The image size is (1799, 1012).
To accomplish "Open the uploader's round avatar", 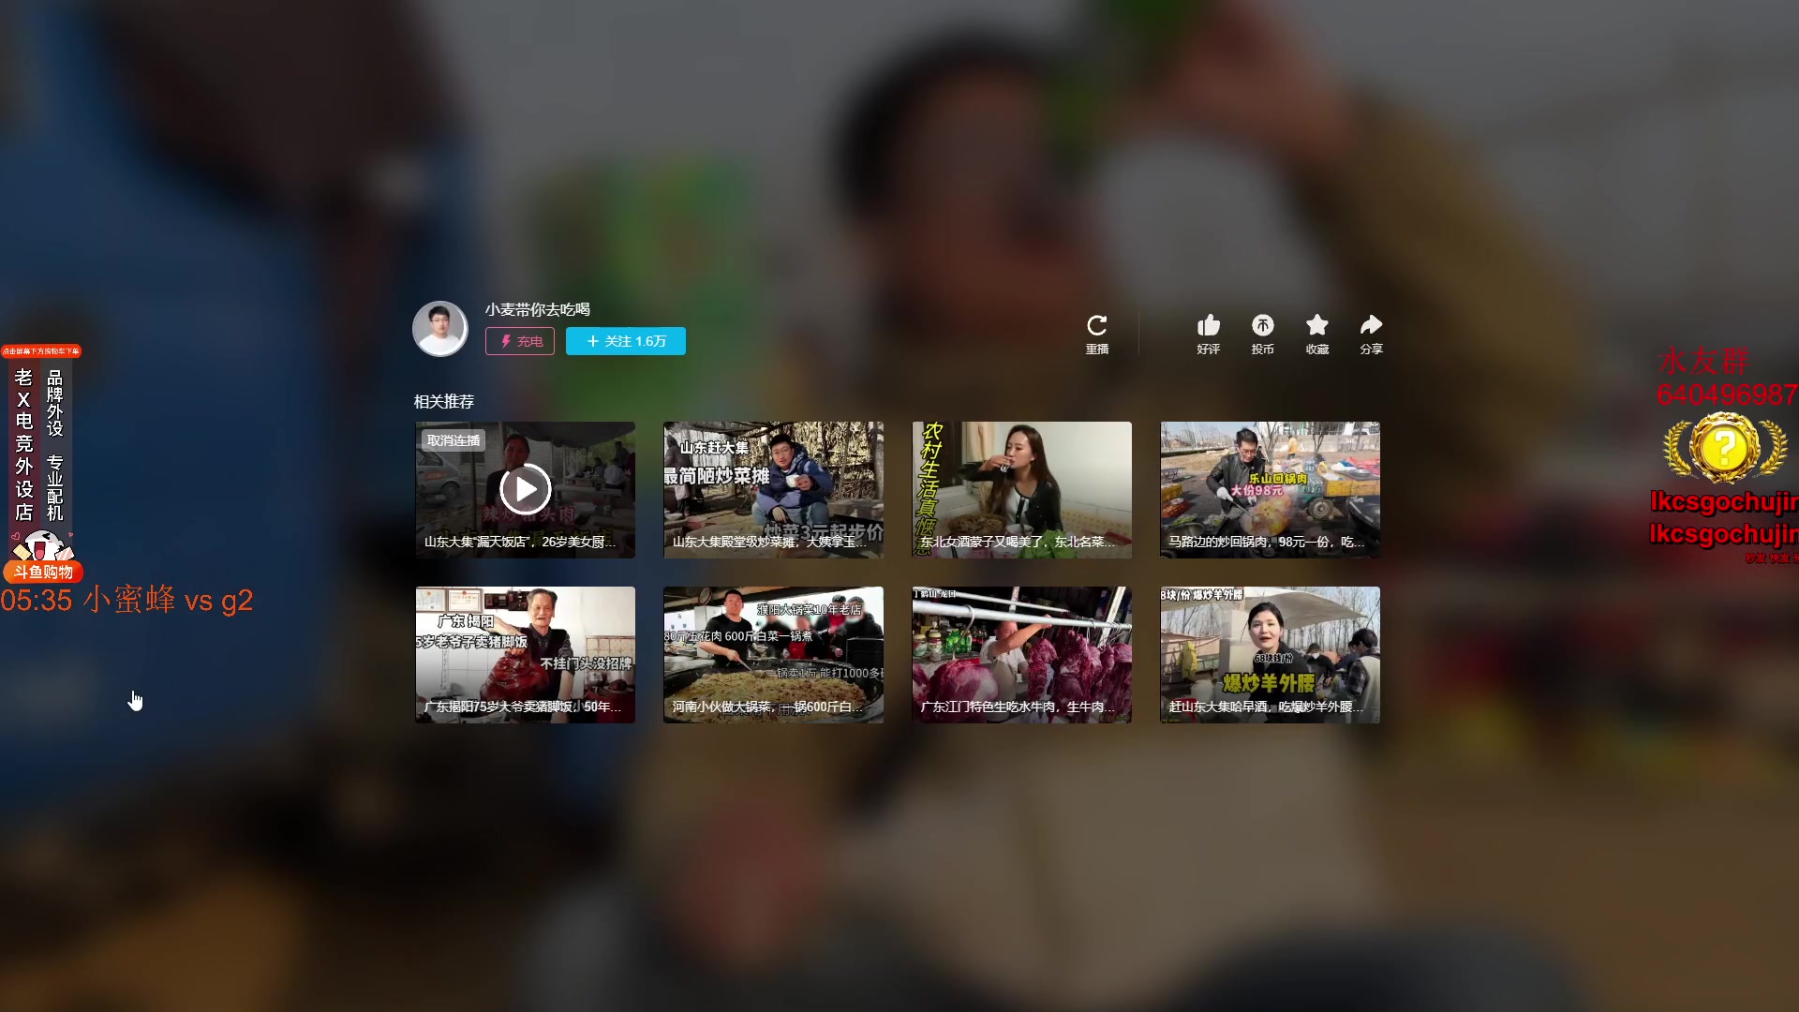I will point(440,329).
